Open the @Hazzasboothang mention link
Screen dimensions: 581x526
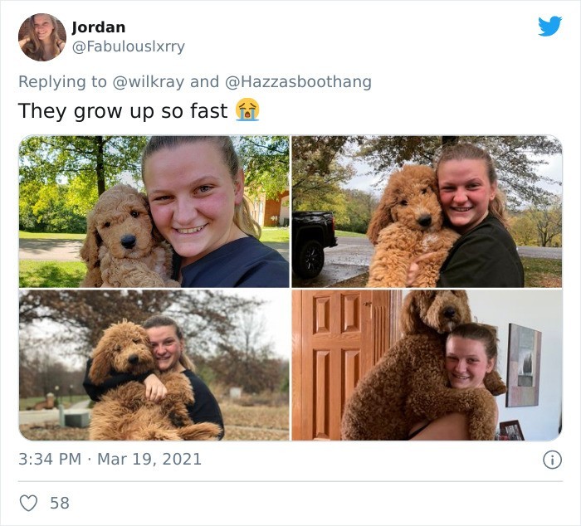tap(298, 82)
